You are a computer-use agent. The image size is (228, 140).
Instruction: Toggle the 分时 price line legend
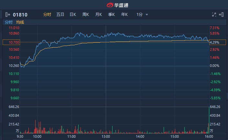tap(9, 22)
